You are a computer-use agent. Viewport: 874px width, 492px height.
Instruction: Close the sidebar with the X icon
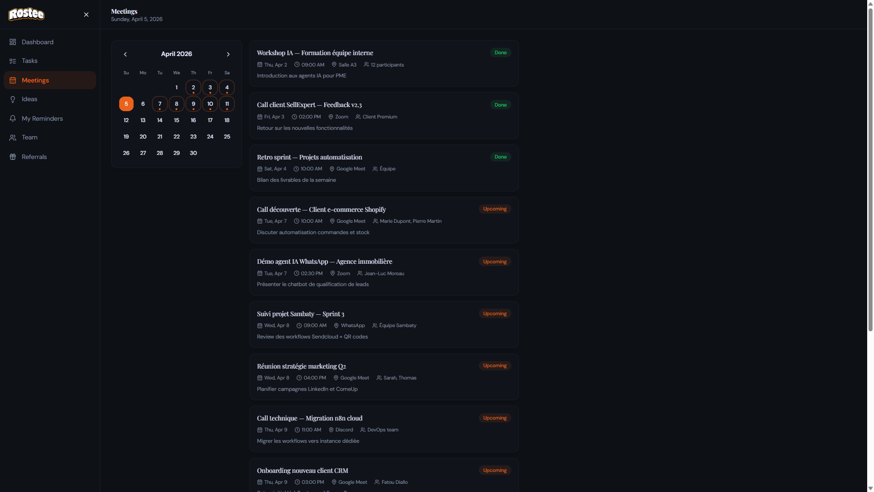click(x=86, y=15)
